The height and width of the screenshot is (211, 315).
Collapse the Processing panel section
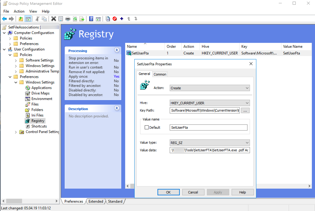pos(117,50)
